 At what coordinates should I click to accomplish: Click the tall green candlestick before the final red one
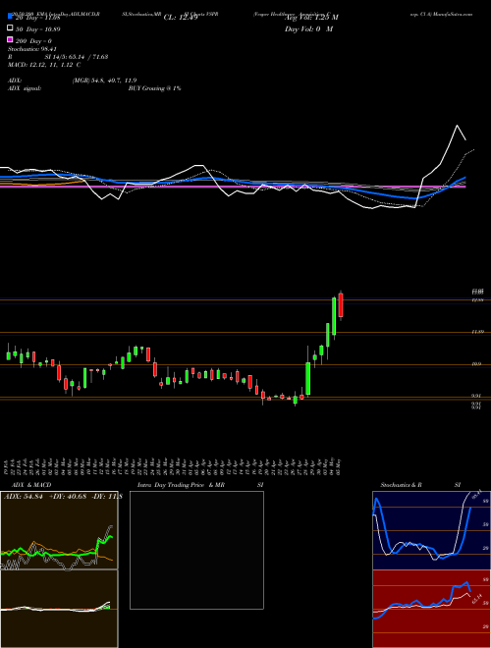pos(334,316)
